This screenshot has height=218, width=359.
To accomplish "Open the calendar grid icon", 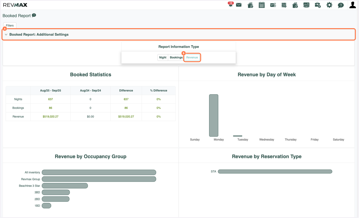I will click(x=261, y=5).
